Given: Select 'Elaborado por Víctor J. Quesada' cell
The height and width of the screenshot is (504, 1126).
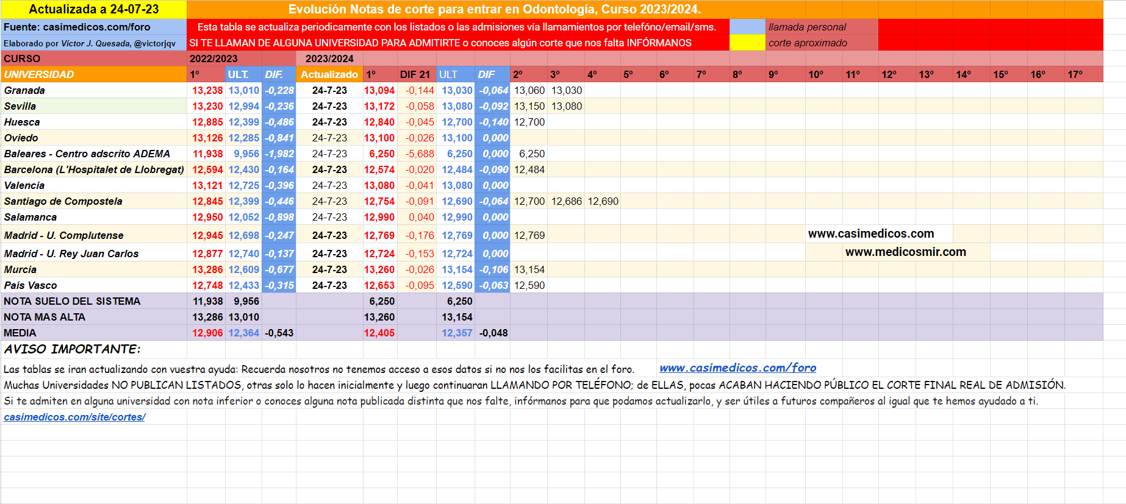Looking at the screenshot, I should click(x=94, y=43).
